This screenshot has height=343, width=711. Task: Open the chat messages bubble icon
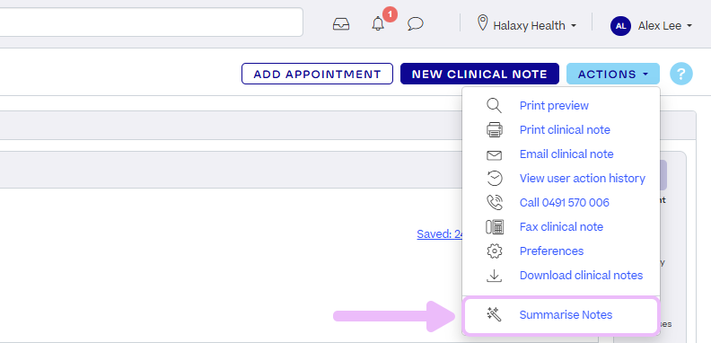click(416, 24)
